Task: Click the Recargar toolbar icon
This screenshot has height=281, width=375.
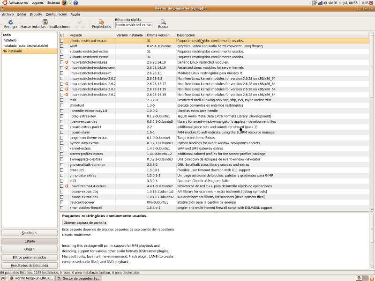Action: 10,22
